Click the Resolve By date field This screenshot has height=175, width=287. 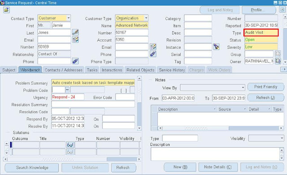68,125
